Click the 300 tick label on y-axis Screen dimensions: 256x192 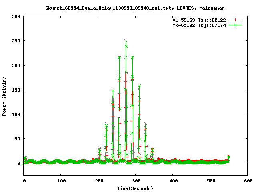(16, 16)
